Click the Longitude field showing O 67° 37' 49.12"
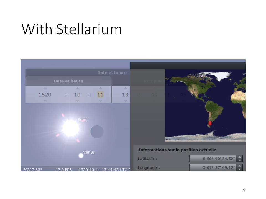 [213, 167]
